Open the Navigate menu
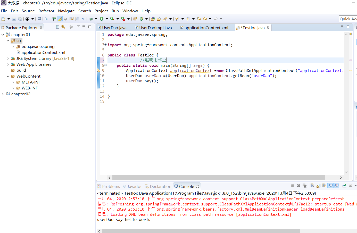357x233 pixels. click(x=66, y=11)
